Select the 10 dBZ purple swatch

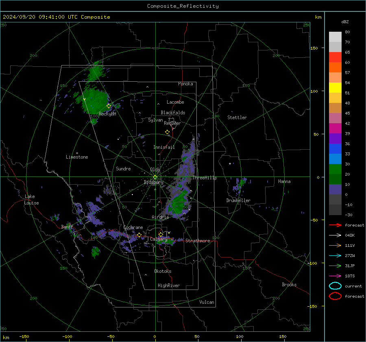point(335,189)
